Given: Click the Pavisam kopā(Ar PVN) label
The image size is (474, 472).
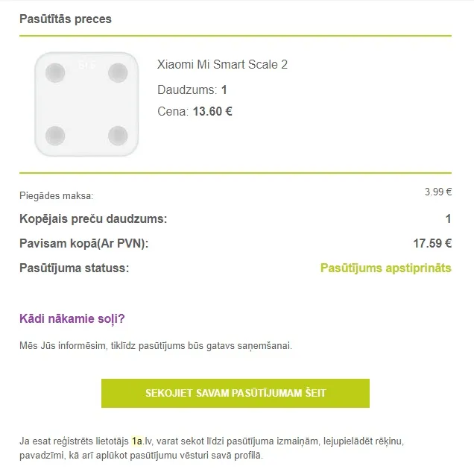Looking at the screenshot, I should click(84, 243).
